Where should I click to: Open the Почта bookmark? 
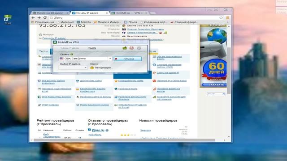tap(130, 22)
